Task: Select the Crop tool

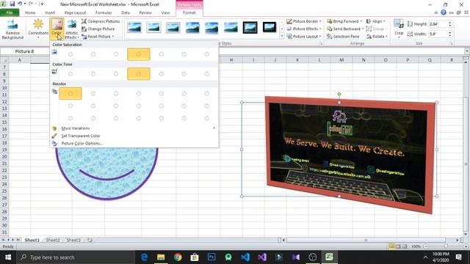Action: (399, 28)
